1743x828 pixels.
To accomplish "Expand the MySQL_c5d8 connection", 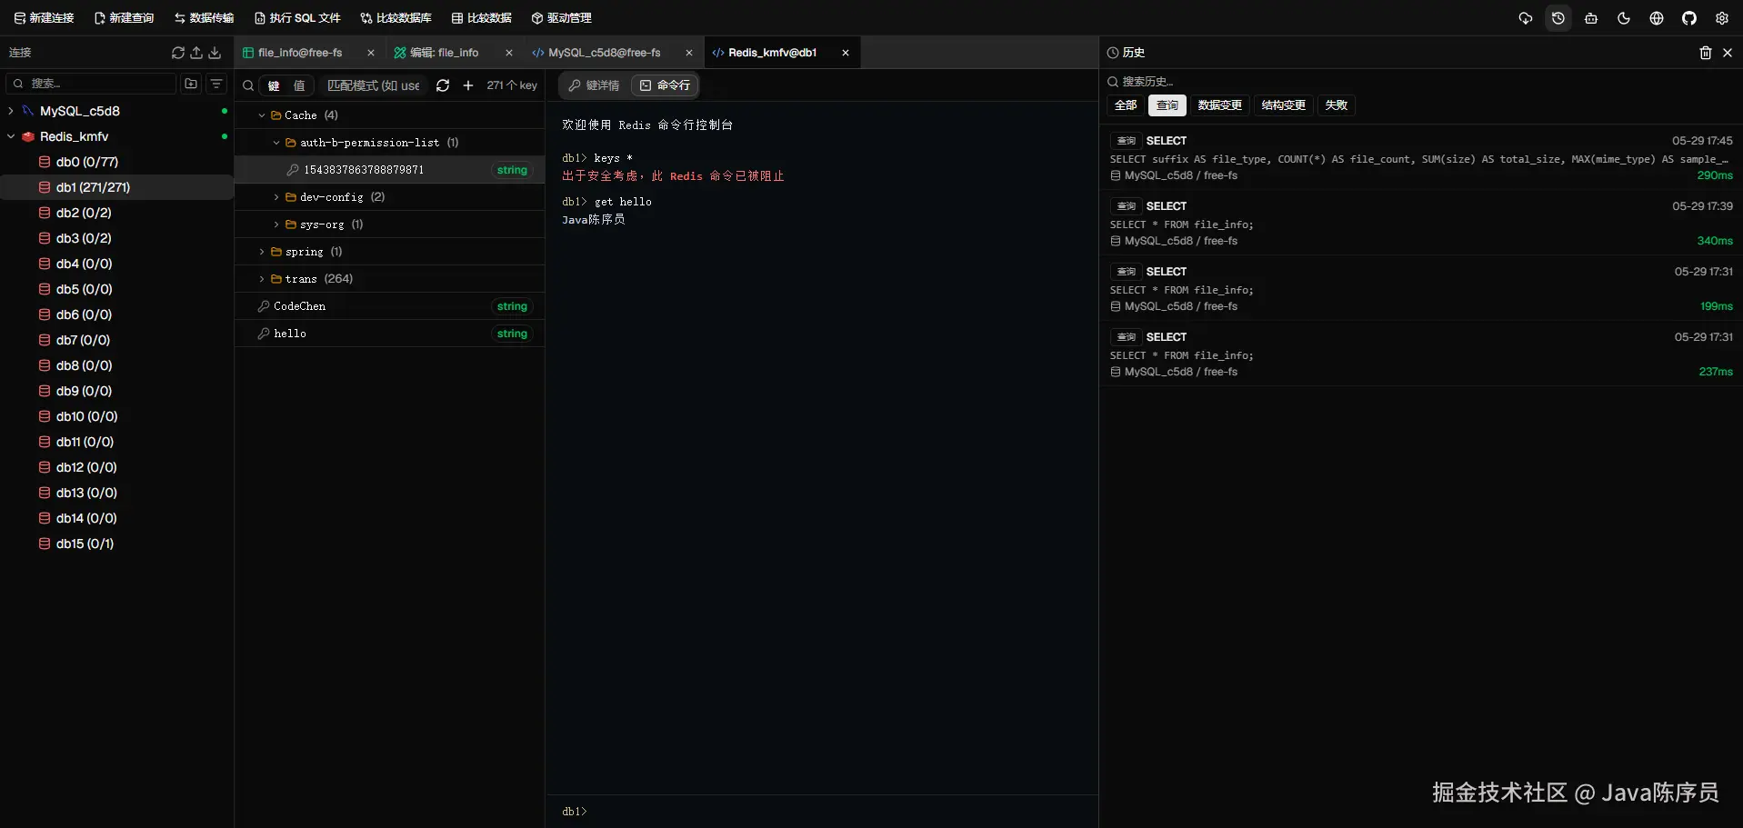I will (x=11, y=111).
